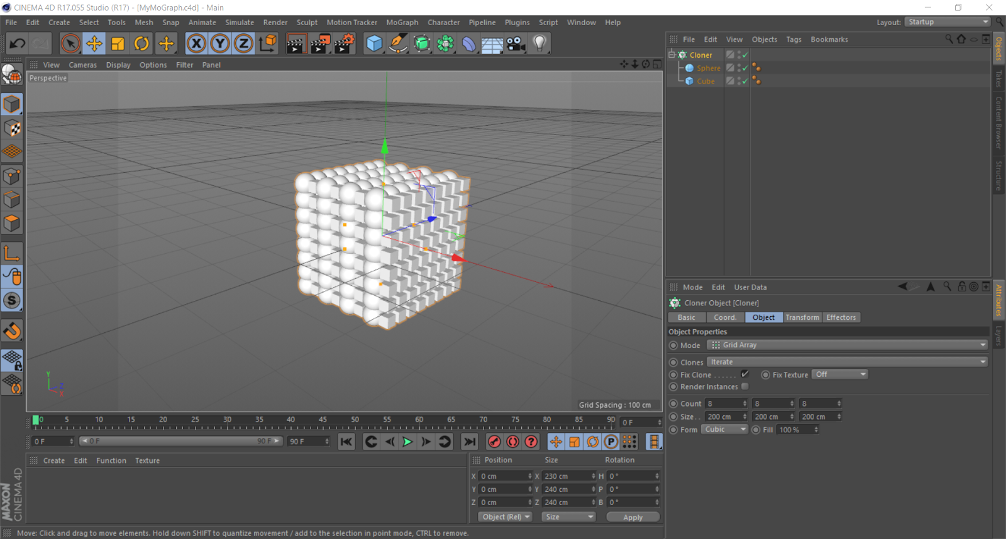Select the Live Selection tool
Viewport: 1006px width, 539px height.
point(70,43)
